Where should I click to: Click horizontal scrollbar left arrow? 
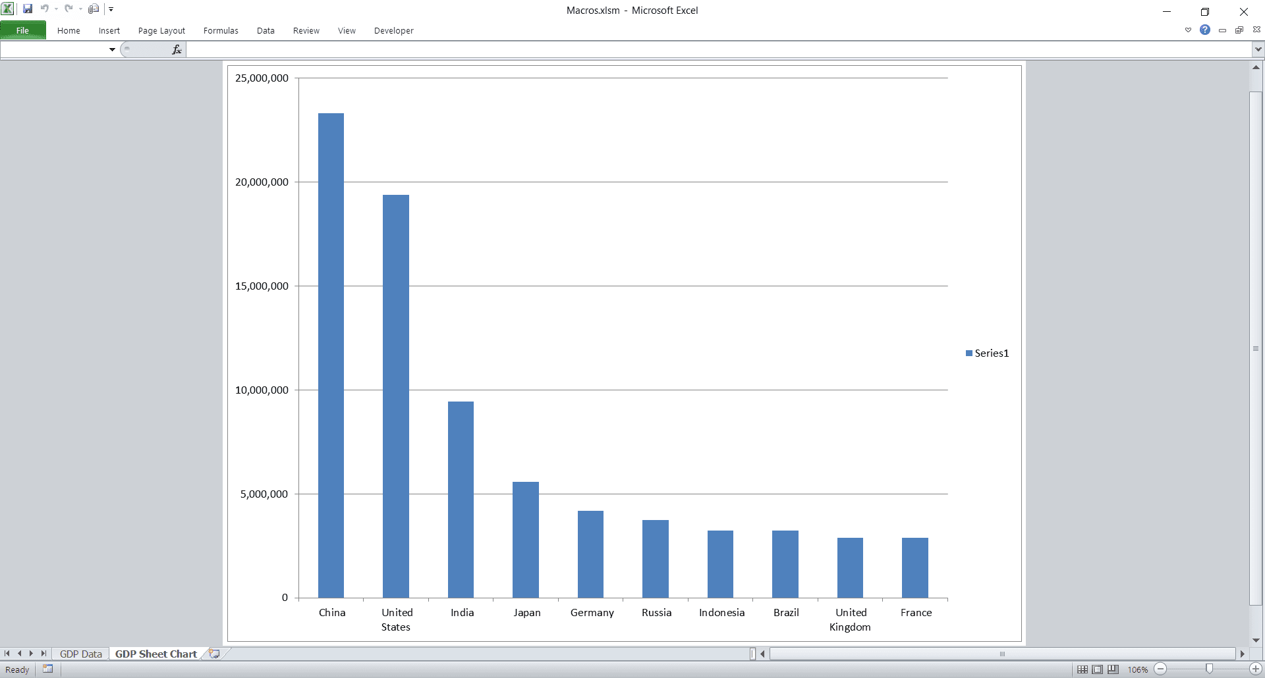(x=763, y=654)
